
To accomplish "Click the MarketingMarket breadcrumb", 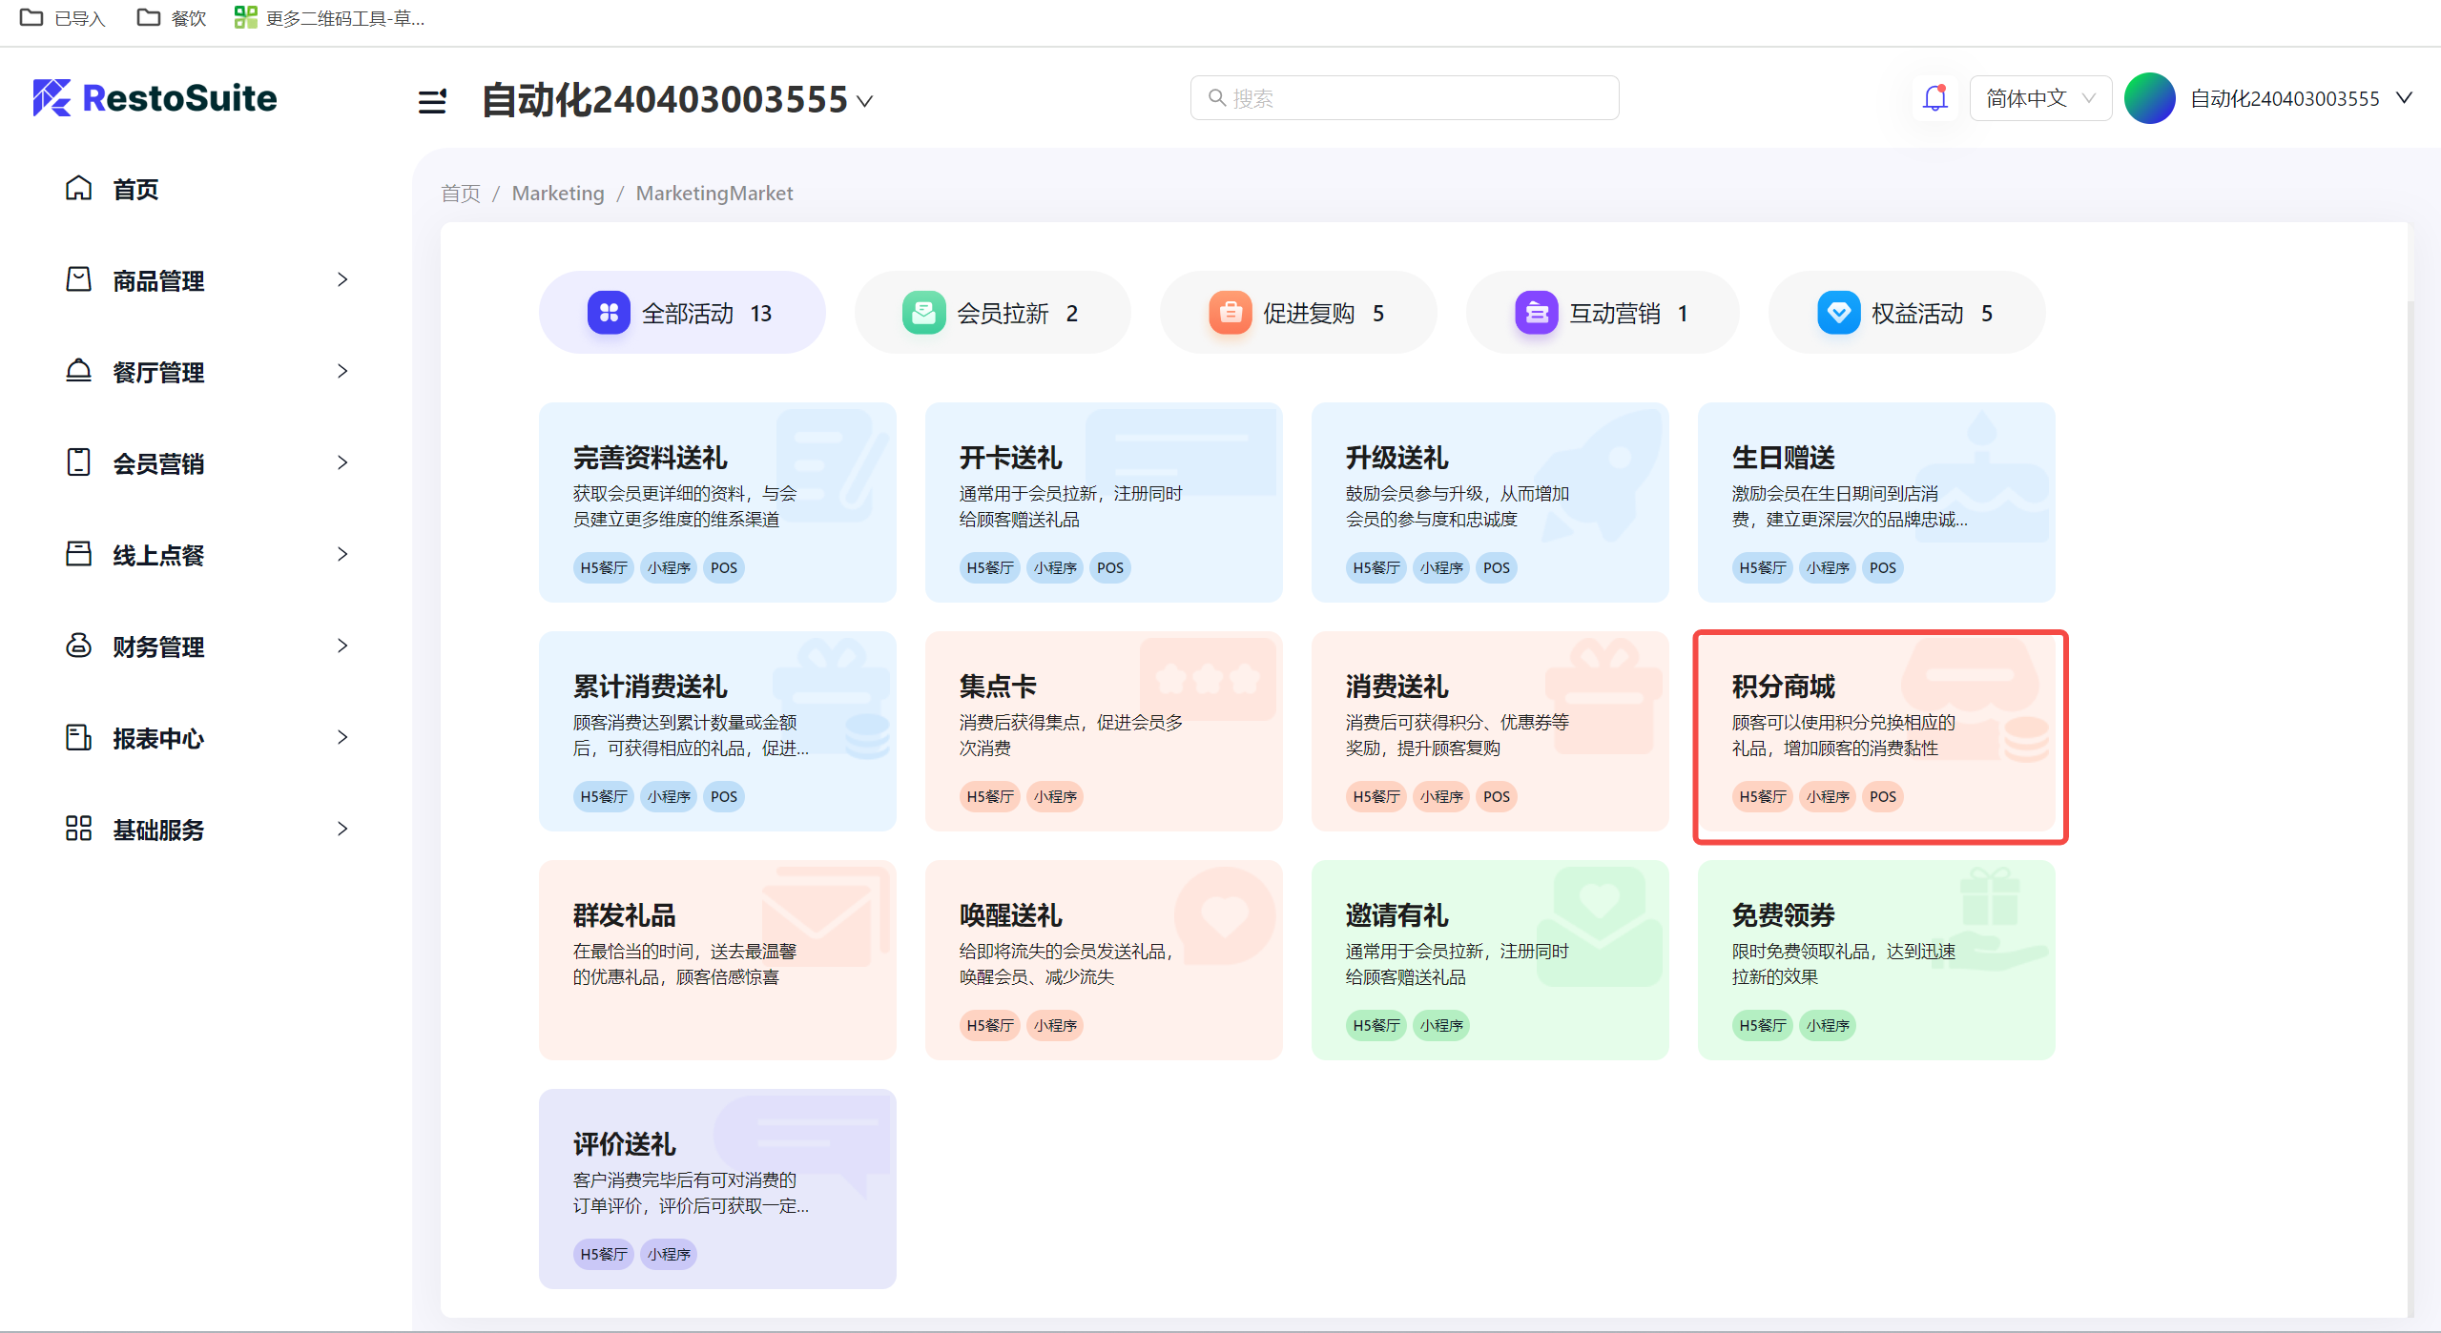I will pyautogui.click(x=714, y=194).
